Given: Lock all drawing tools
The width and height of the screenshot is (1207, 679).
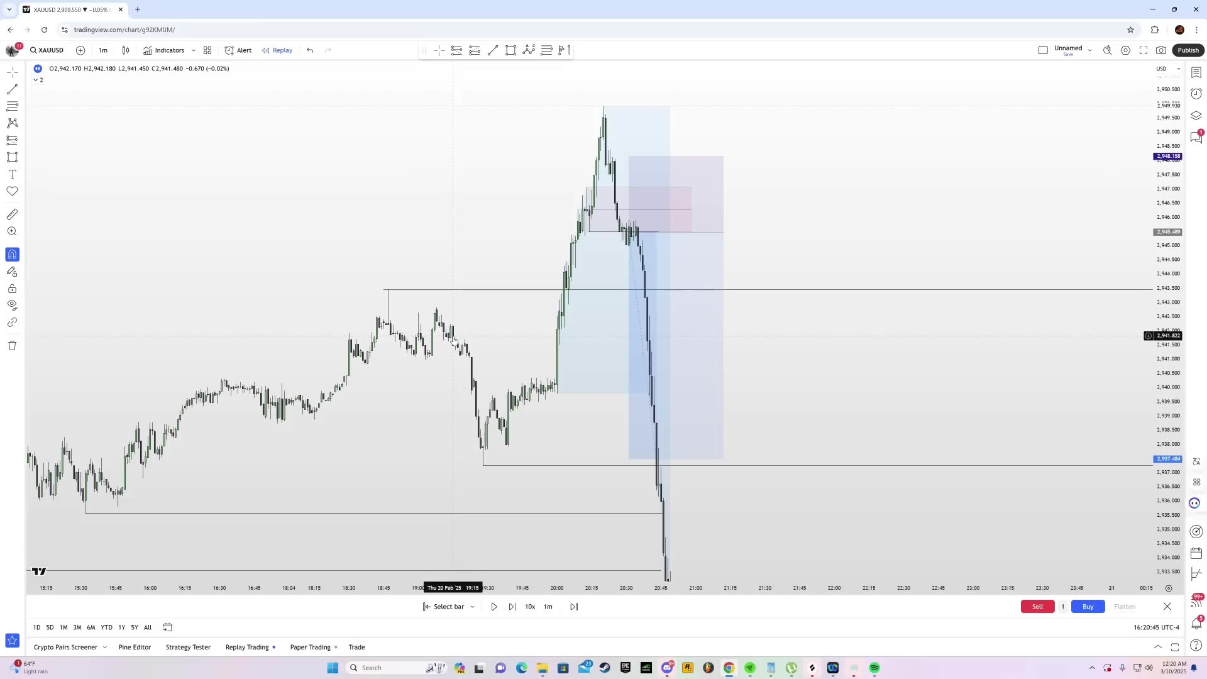Looking at the screenshot, I should pyautogui.click(x=12, y=289).
